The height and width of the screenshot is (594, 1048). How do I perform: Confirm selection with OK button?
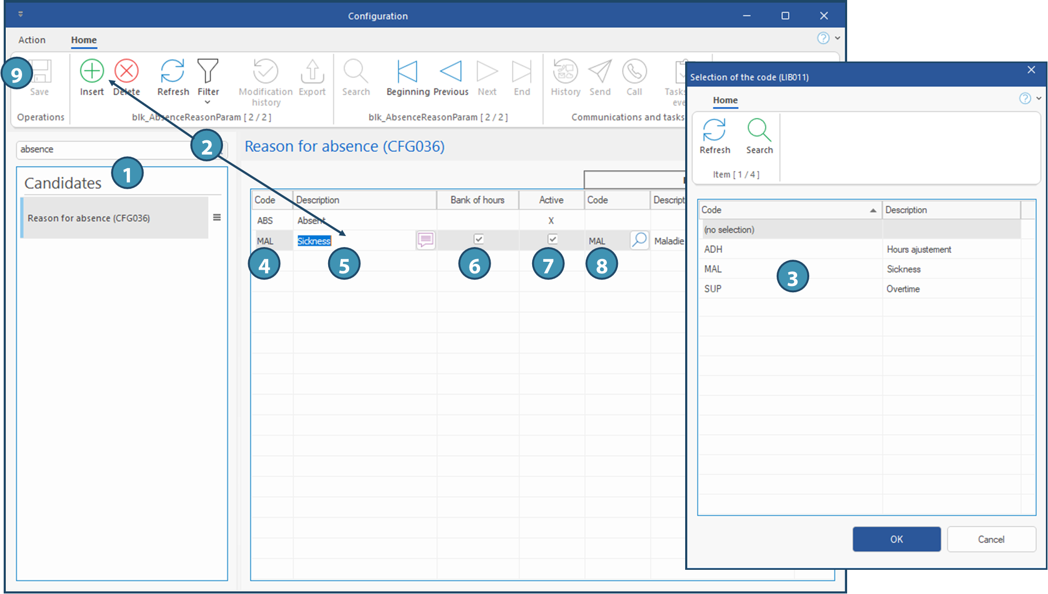point(897,539)
